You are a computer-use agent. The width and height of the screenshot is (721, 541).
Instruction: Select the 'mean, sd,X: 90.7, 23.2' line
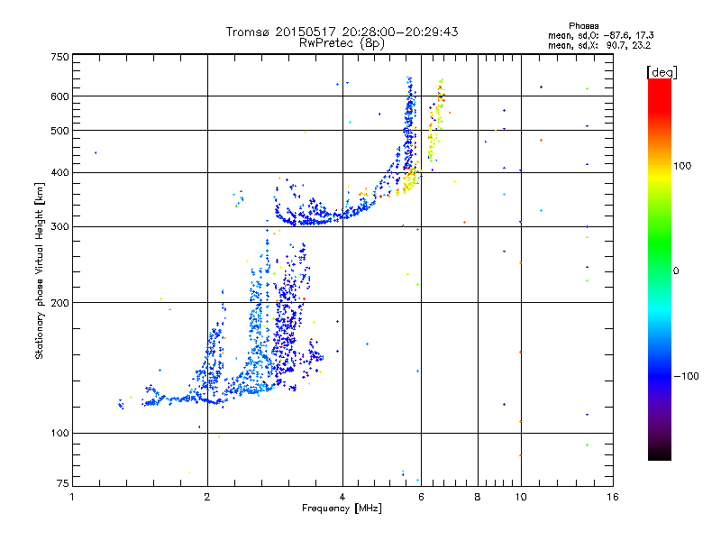pos(599,45)
